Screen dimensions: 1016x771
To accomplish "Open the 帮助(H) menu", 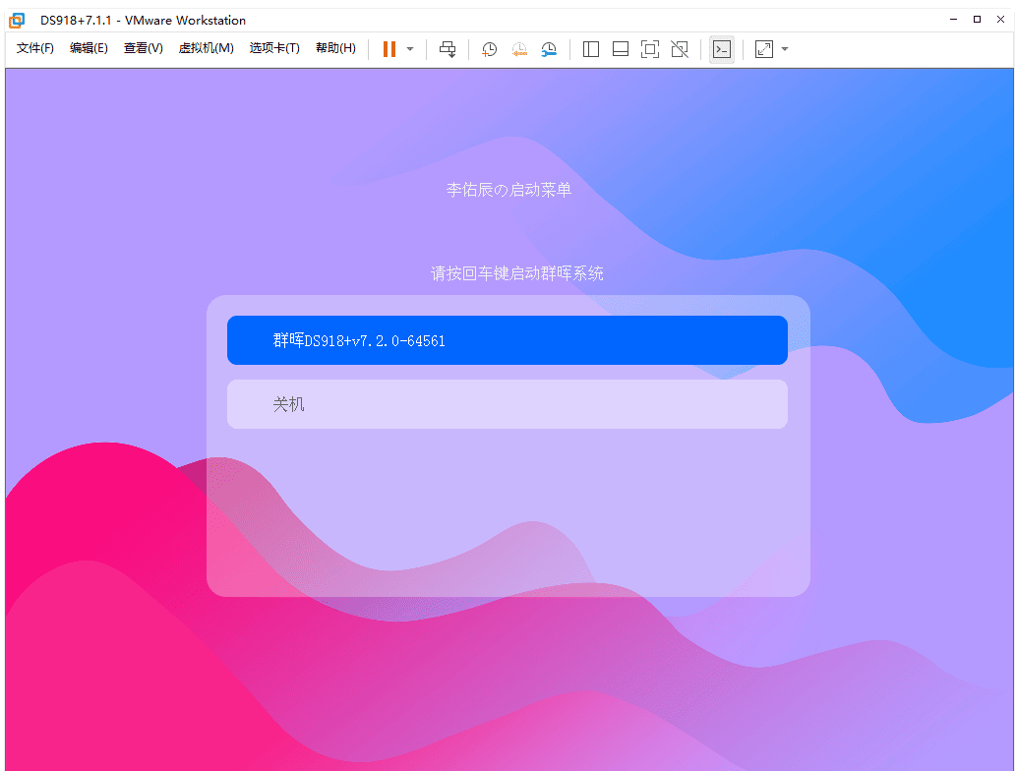I will pyautogui.click(x=335, y=48).
